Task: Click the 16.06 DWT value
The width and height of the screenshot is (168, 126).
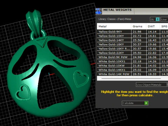Action: [x=152, y=57]
